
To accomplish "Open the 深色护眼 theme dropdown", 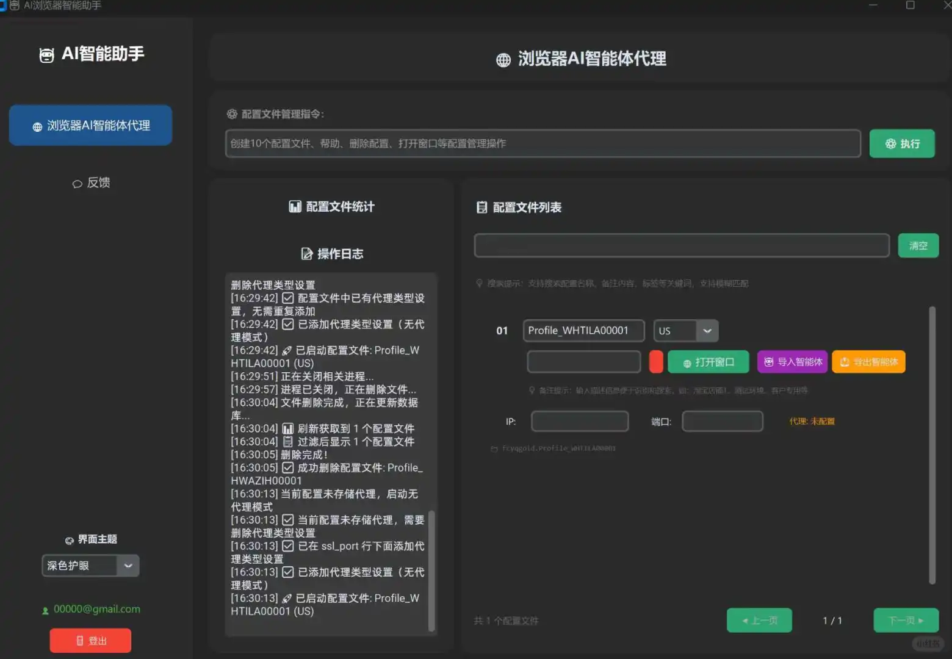I will pos(128,566).
